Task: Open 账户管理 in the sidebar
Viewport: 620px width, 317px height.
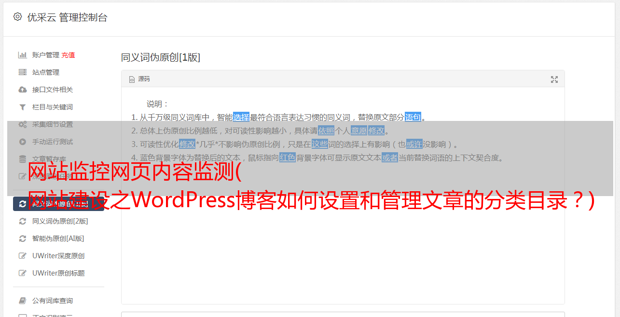Action: [46, 55]
